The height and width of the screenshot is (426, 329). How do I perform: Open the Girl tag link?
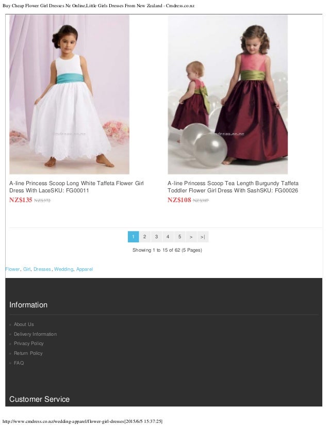point(27,269)
